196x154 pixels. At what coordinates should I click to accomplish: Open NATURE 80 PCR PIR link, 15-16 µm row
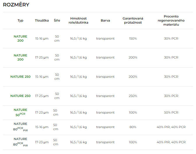[x=20, y=127]
